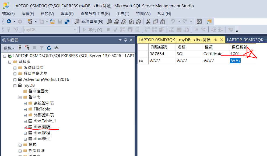Click the Certificate cell
The width and height of the screenshot is (267, 156).
pyautogui.click(x=216, y=54)
